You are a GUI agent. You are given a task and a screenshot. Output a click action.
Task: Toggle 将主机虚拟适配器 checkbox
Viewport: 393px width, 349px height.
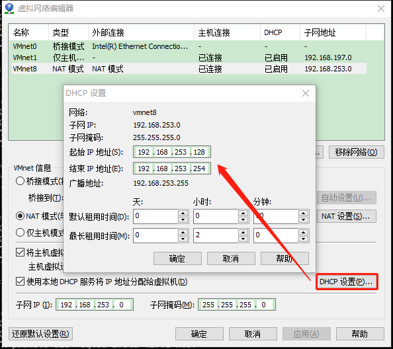(20, 252)
